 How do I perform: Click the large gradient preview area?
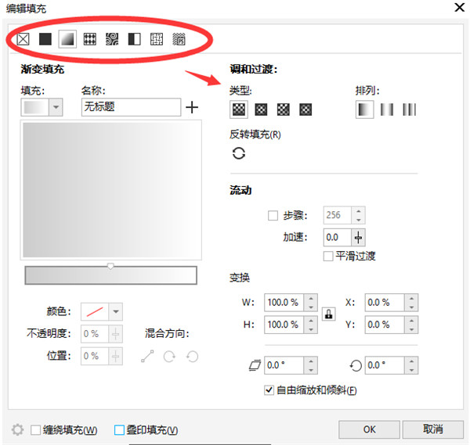[111, 190]
